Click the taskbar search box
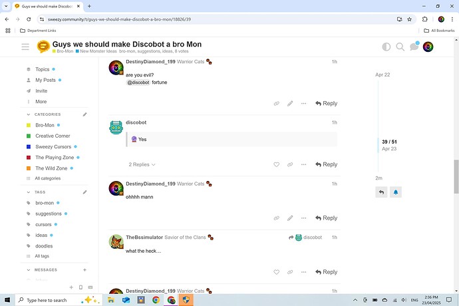The width and height of the screenshot is (459, 306). pyautogui.click(x=59, y=300)
